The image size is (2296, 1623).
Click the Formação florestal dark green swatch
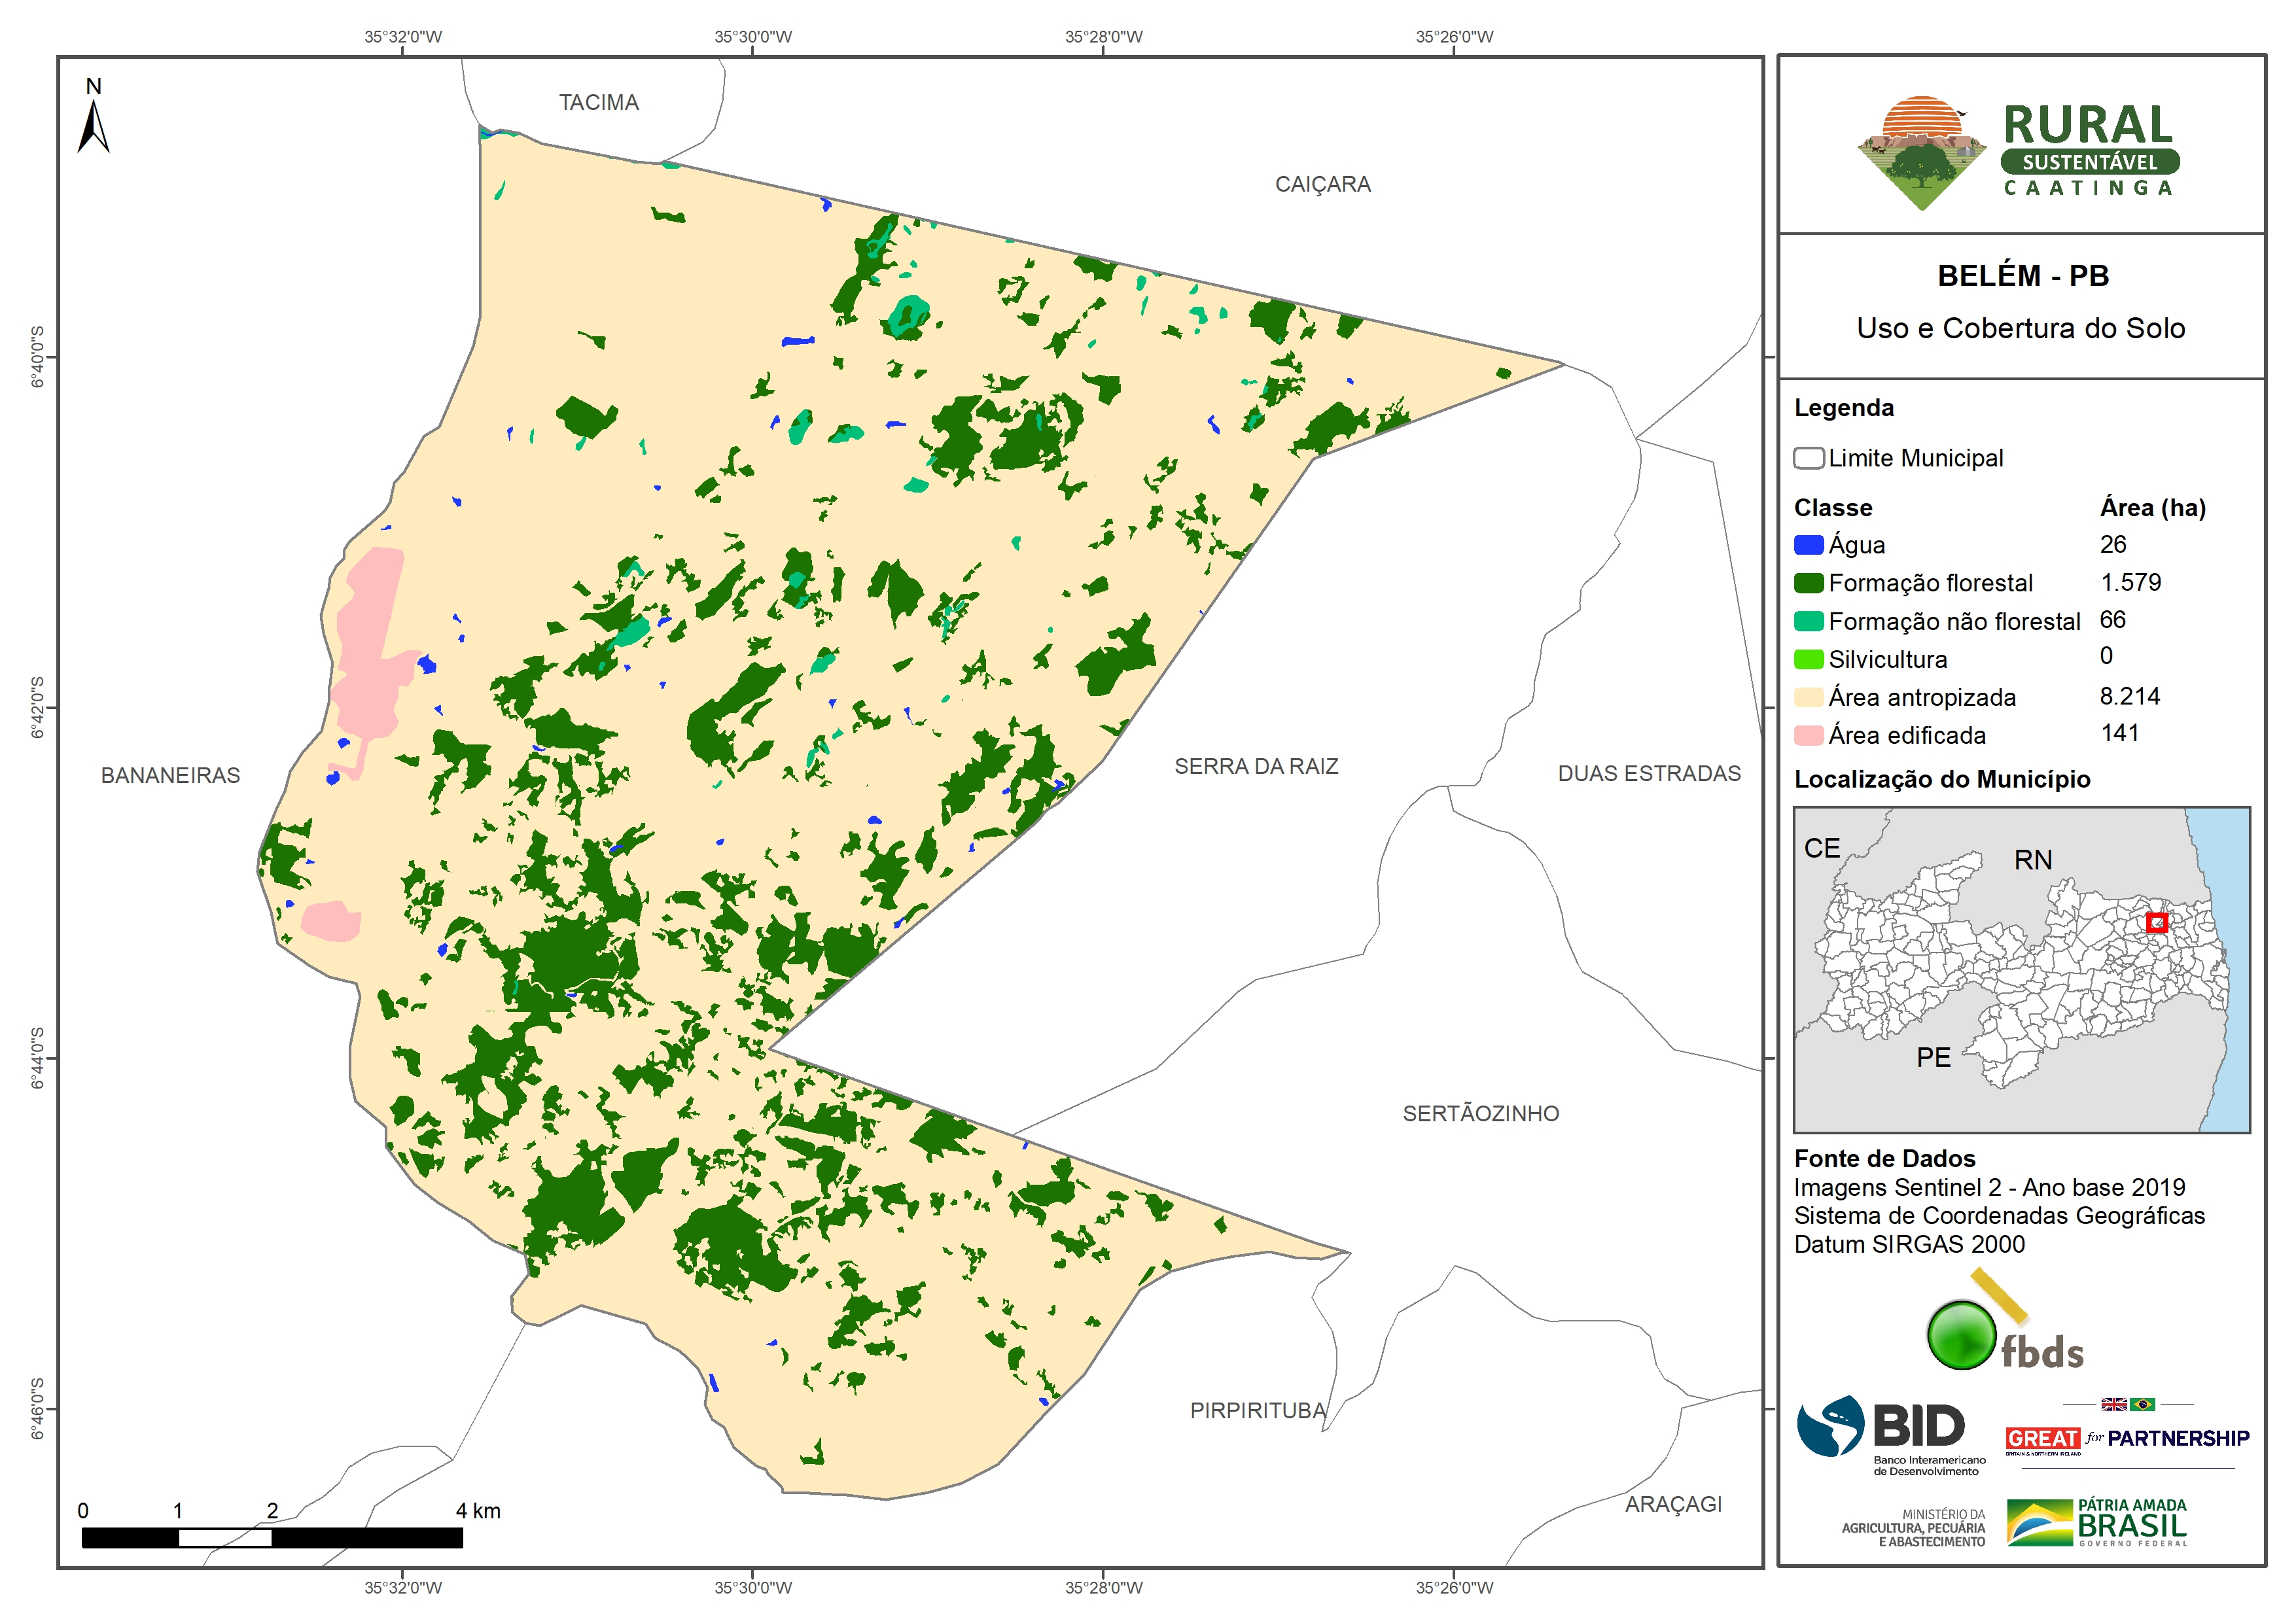1808,583
